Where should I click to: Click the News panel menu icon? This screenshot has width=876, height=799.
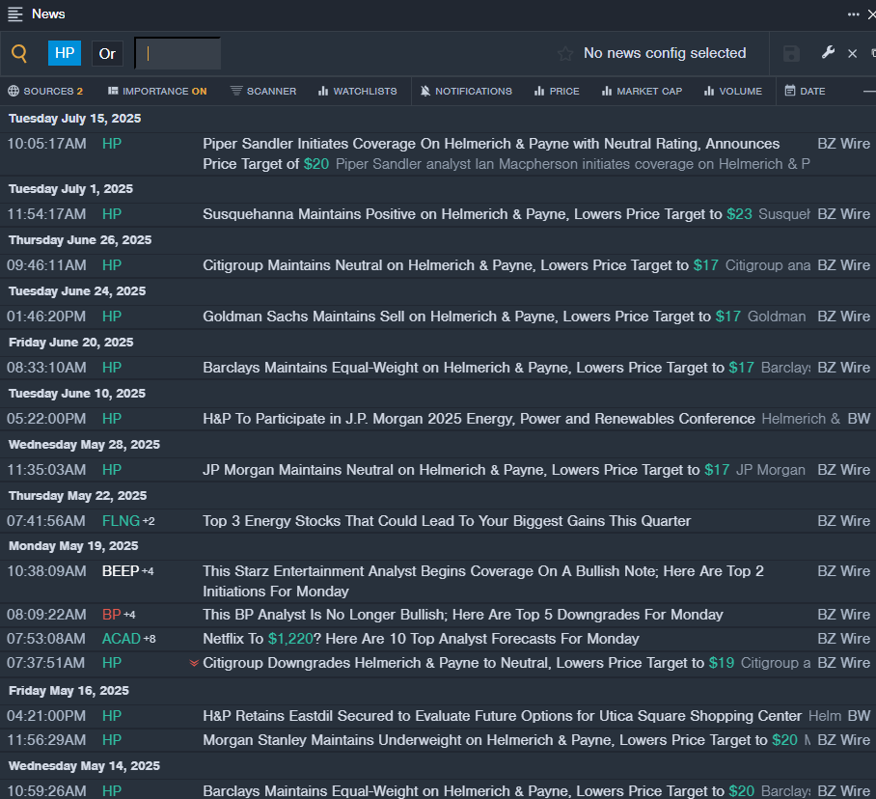(15, 14)
